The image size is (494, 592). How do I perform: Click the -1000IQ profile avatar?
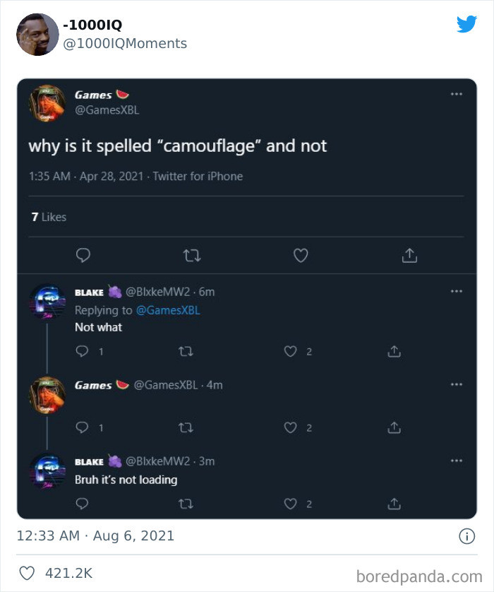(37, 34)
